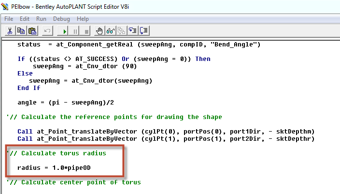
Task: Click the Cut scissors toolbar icon
Action: [10, 31]
